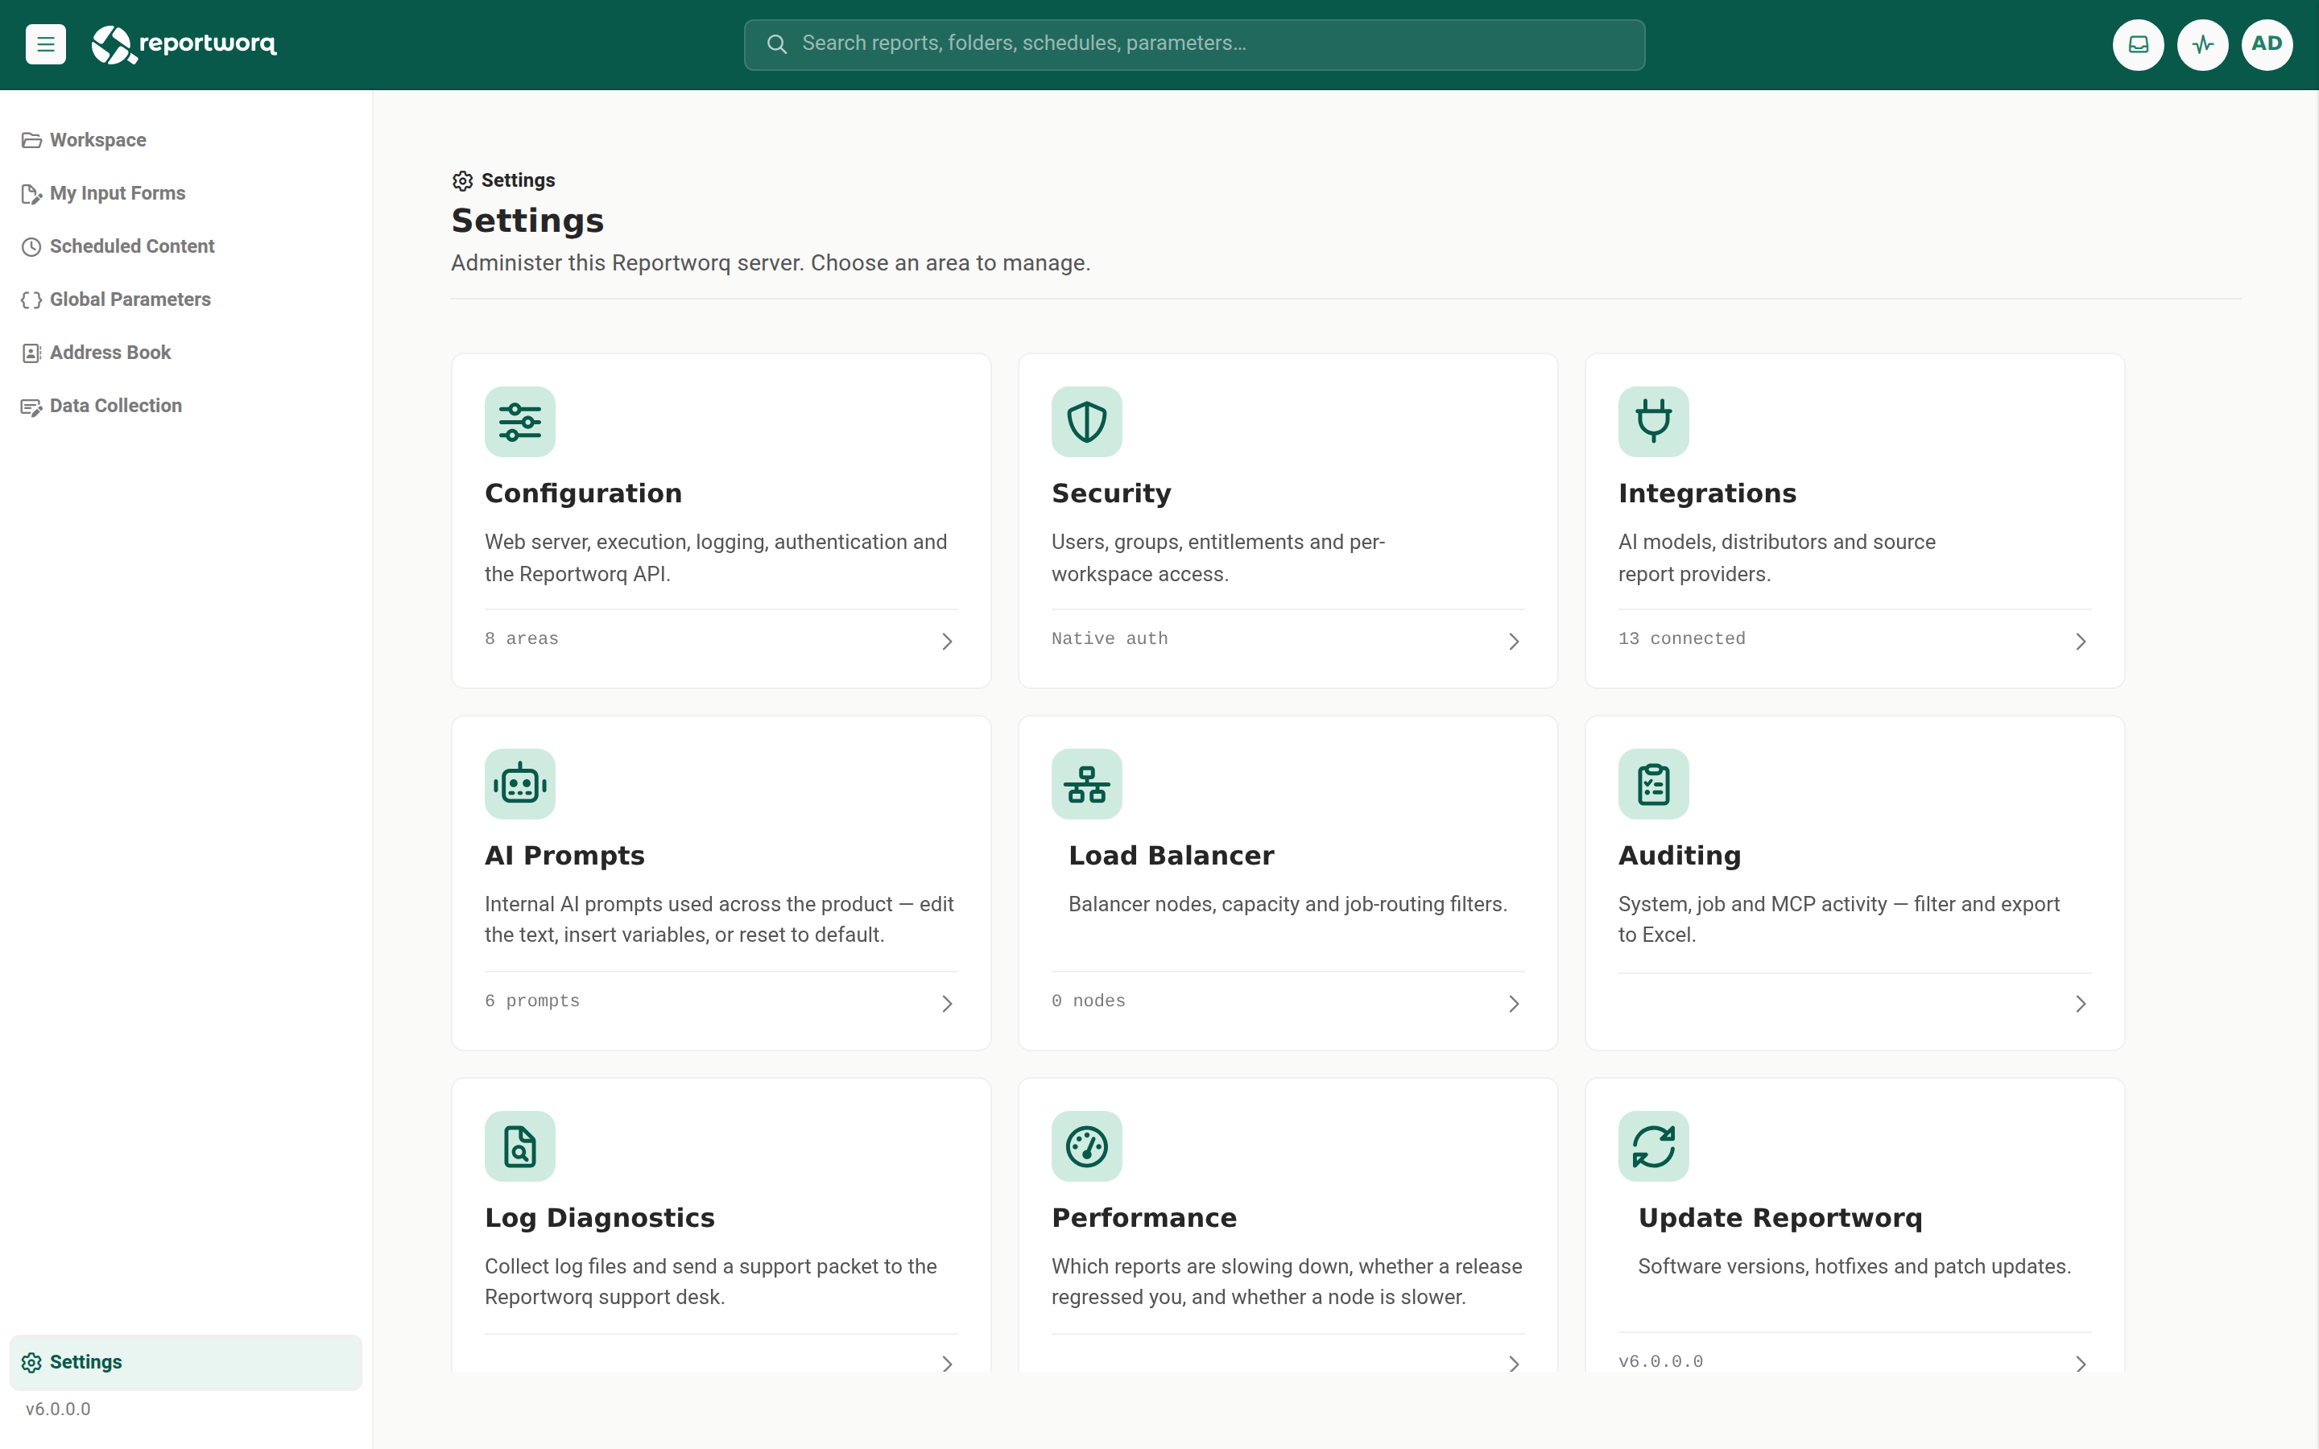
Task: Click the Workspace folder icon
Action: tap(31, 141)
